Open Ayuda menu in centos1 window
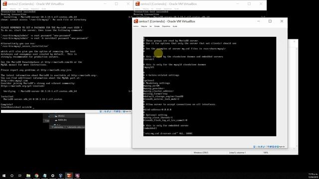The width and height of the screenshot is (319, 179). (175, 26)
